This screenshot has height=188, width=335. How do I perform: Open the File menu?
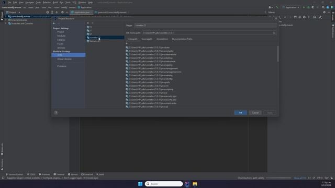9,3
